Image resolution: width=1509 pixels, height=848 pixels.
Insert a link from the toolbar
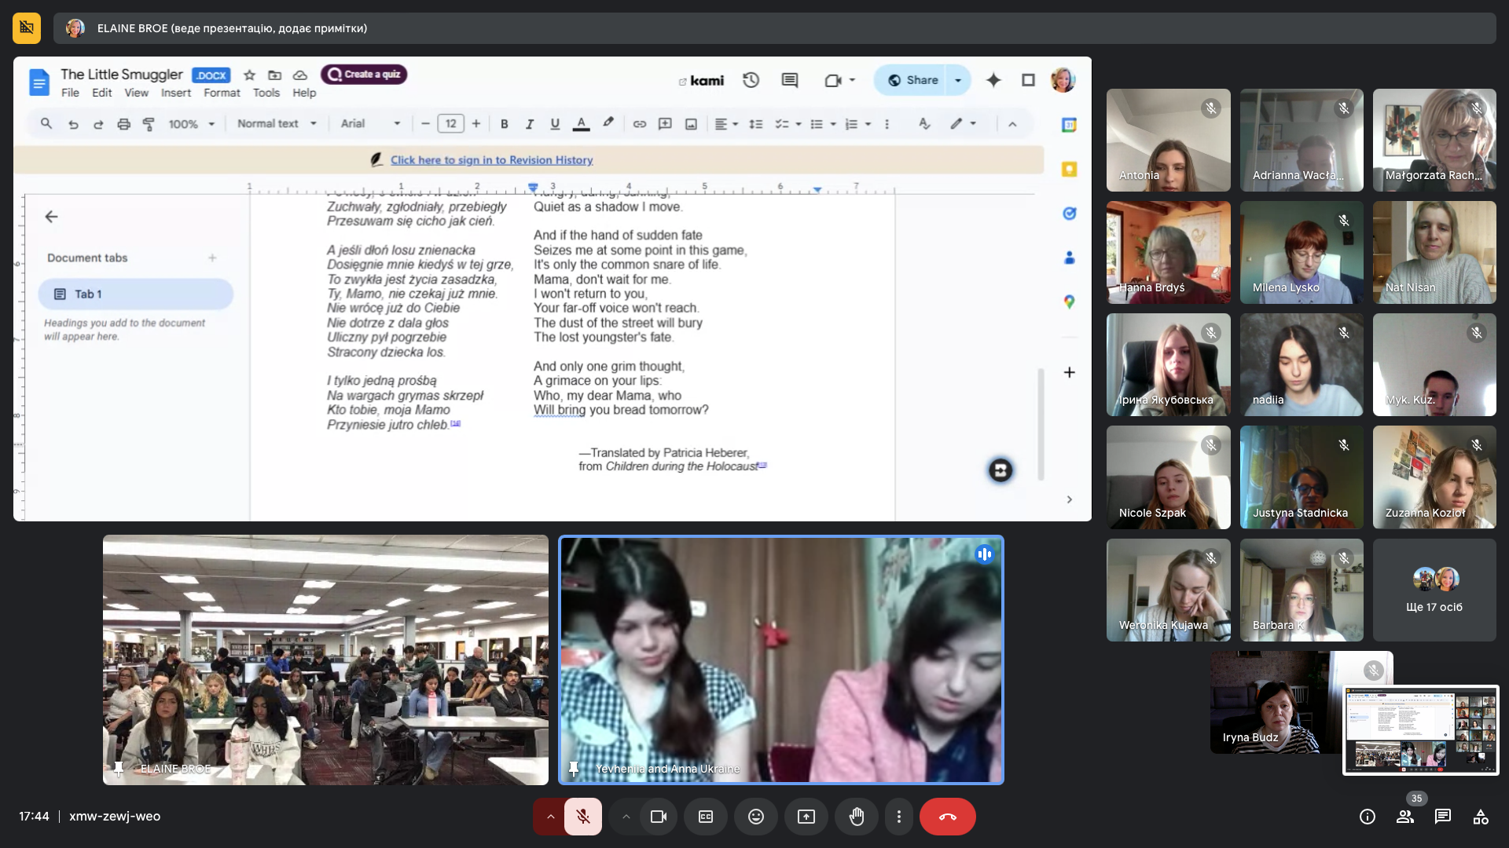640,123
